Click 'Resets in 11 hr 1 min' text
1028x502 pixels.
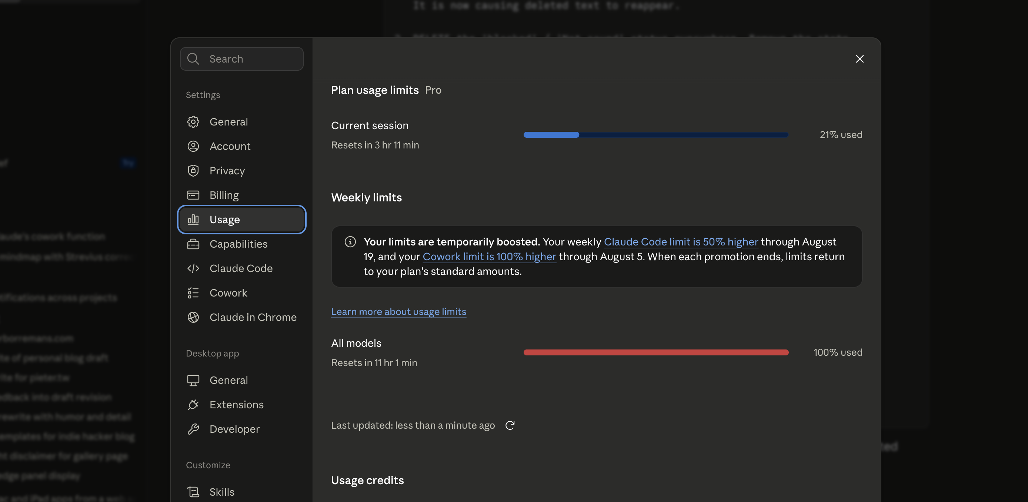374,363
